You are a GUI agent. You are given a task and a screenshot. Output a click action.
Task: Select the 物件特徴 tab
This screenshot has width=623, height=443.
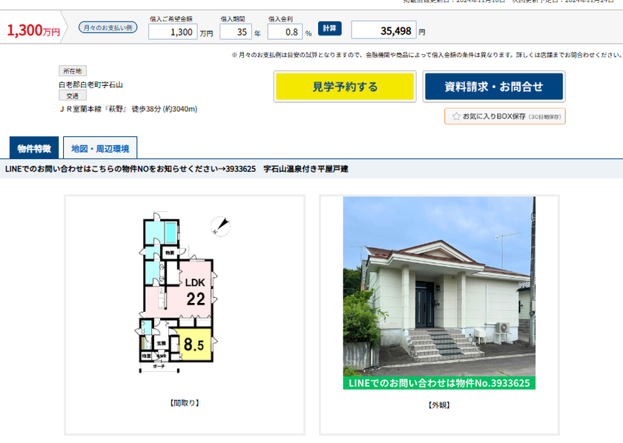33,148
